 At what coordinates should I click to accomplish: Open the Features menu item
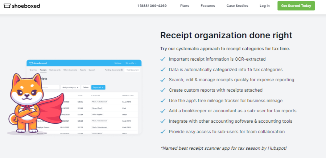[x=208, y=6]
